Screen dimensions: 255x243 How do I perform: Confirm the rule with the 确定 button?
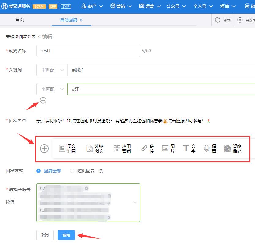coord(66,235)
